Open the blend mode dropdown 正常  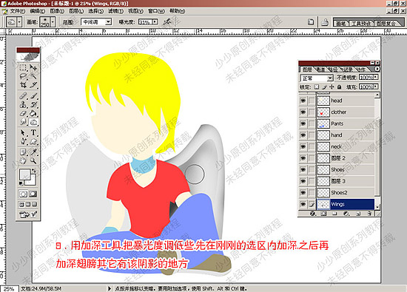[317, 78]
